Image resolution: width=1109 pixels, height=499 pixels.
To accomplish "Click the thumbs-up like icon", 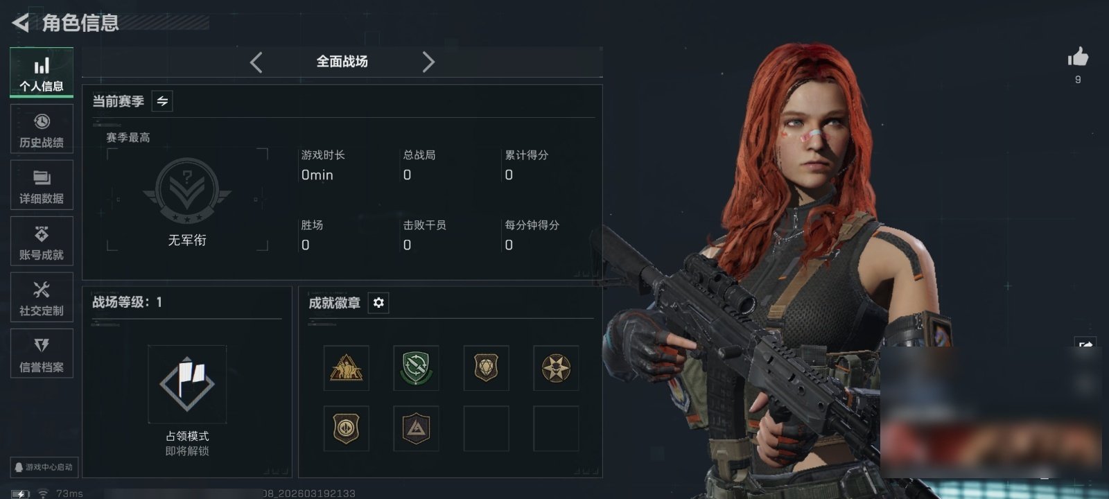I will click(1078, 57).
